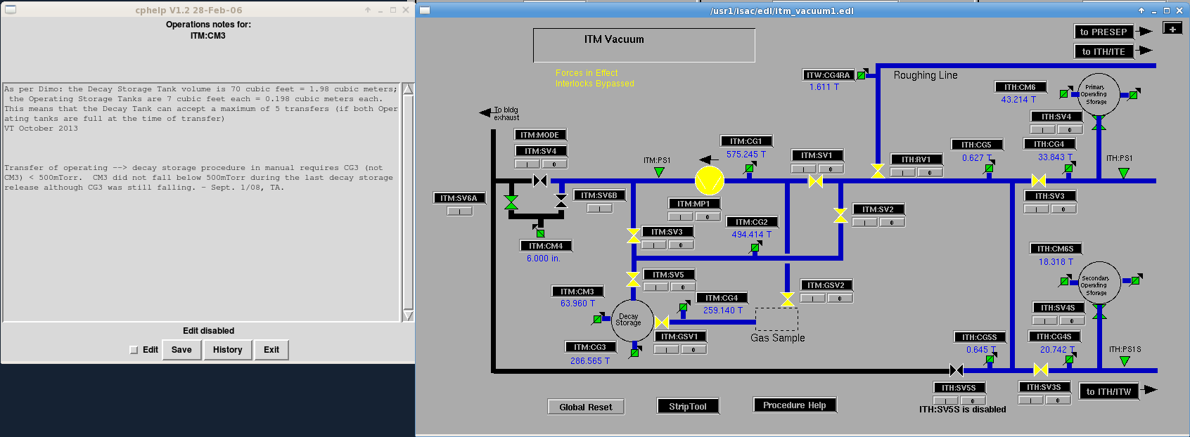Select the Decay Storage tank circle
The height and width of the screenshot is (437, 1190).
click(x=632, y=320)
